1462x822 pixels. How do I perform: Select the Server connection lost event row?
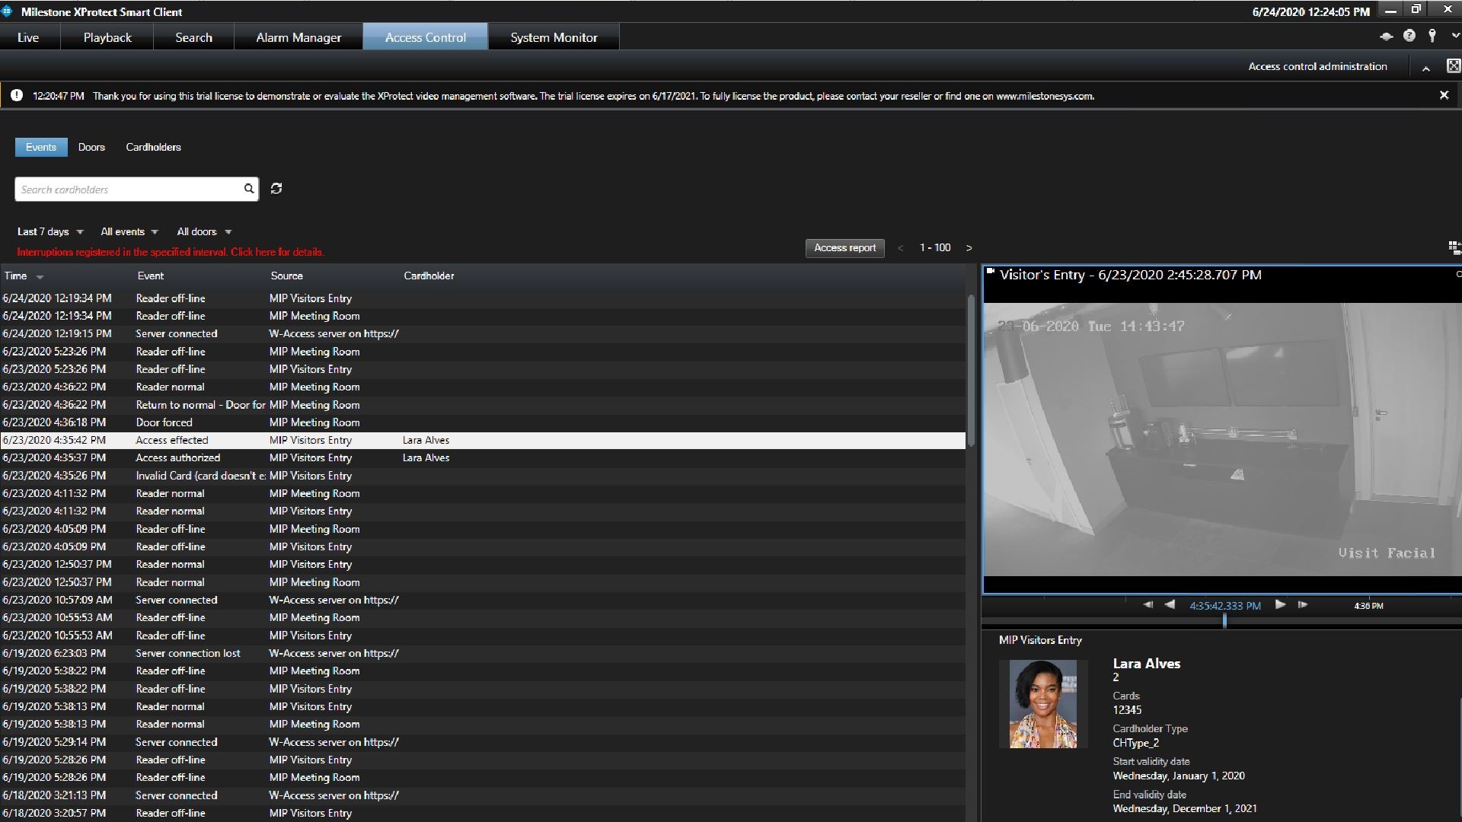483,653
